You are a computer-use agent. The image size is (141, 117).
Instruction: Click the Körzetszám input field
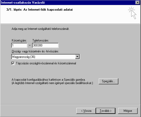[19, 45]
